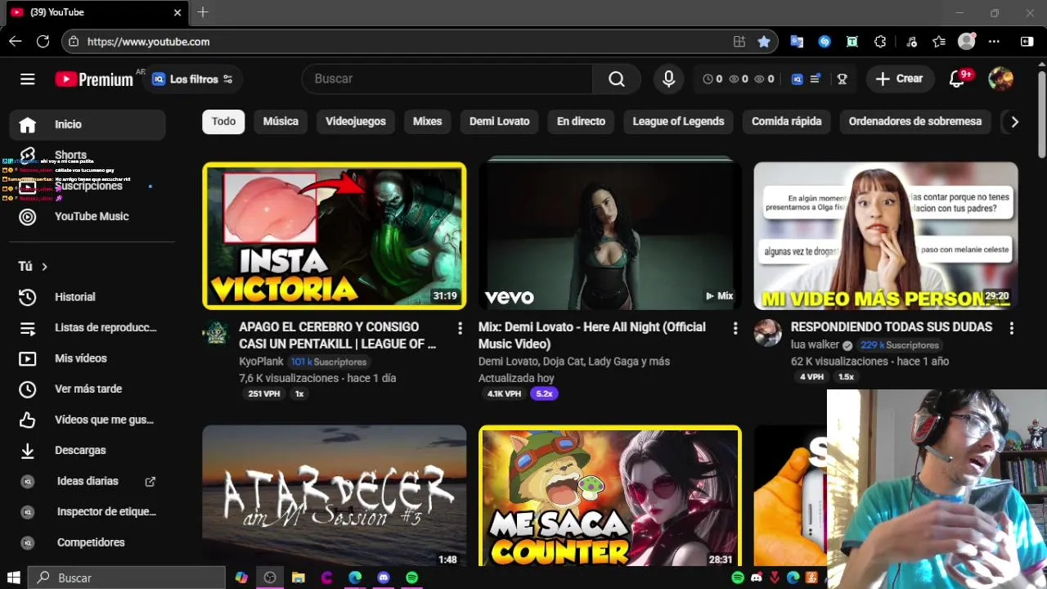The image size is (1047, 589).
Task: Show more filter chips with right arrow
Action: coord(1014,122)
